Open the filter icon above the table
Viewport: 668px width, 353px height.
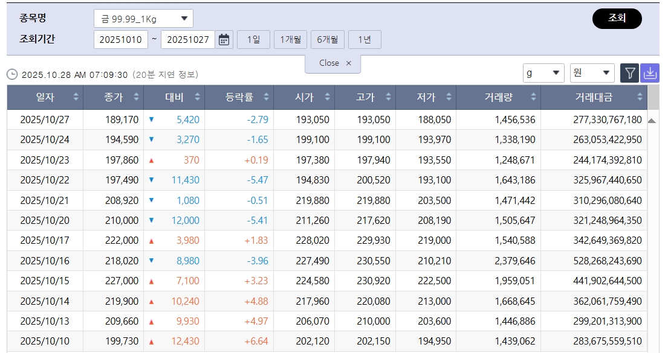(629, 72)
